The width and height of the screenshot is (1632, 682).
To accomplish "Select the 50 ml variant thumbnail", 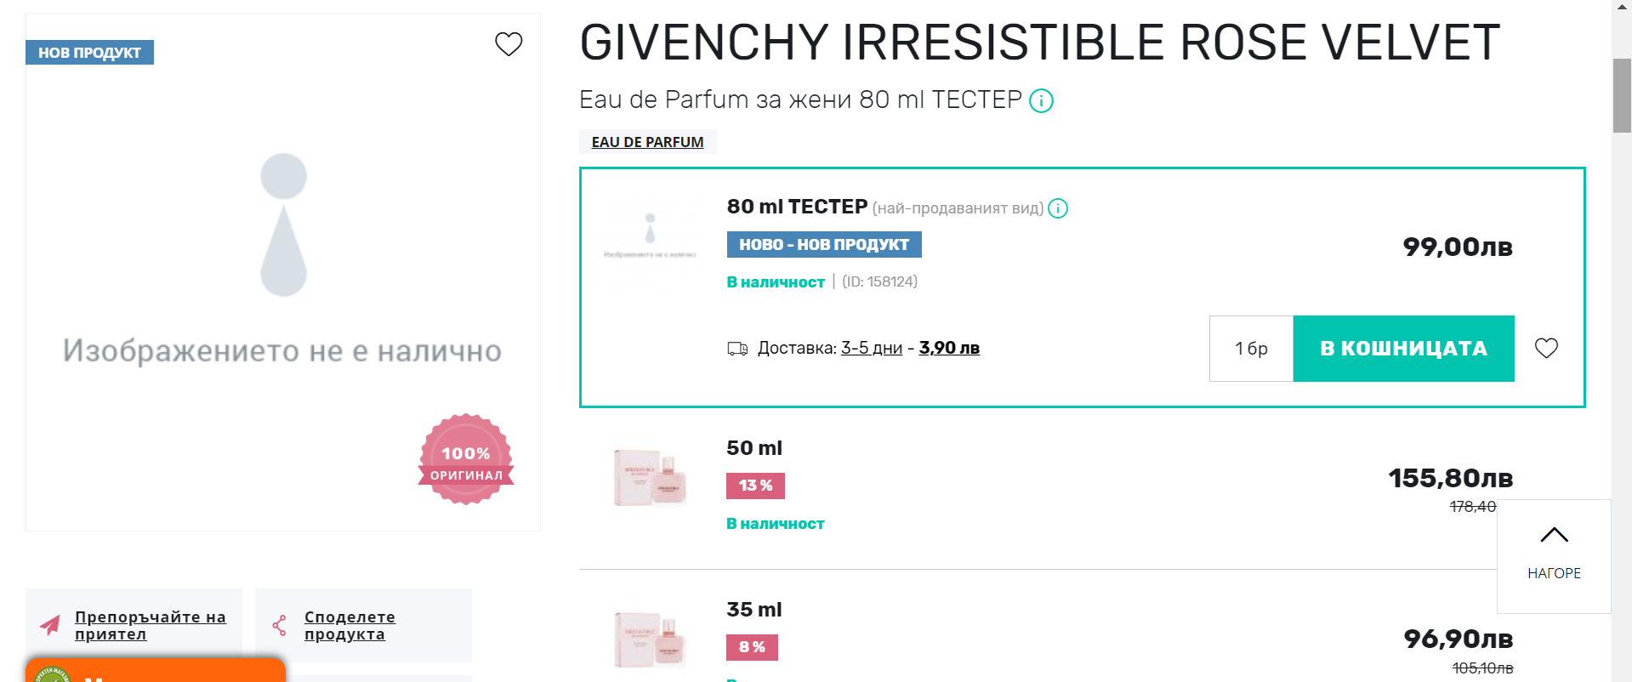I will (x=650, y=478).
